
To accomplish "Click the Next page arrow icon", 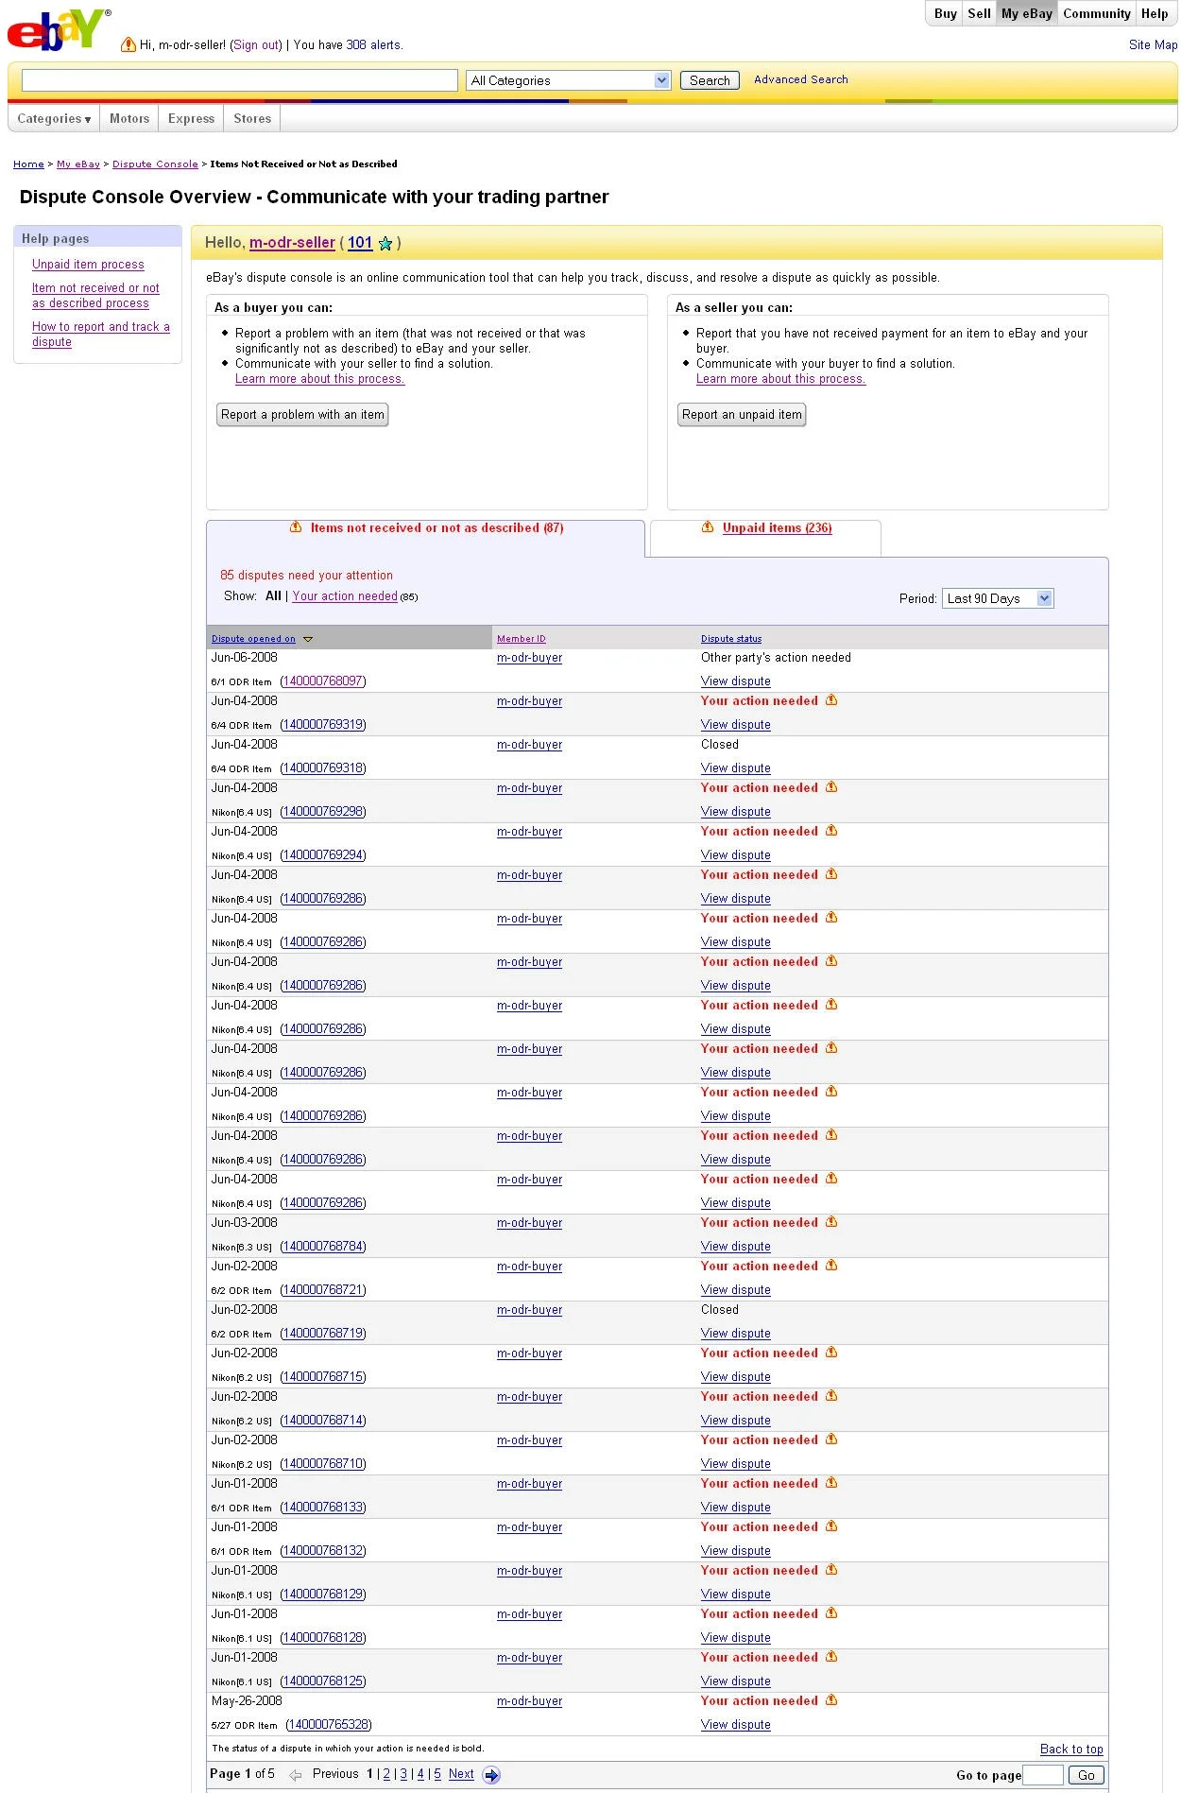I will (x=491, y=1775).
